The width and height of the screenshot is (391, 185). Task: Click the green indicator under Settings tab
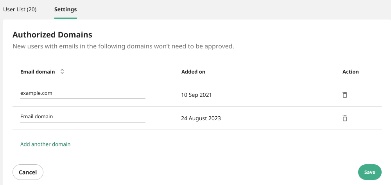pos(66,18)
